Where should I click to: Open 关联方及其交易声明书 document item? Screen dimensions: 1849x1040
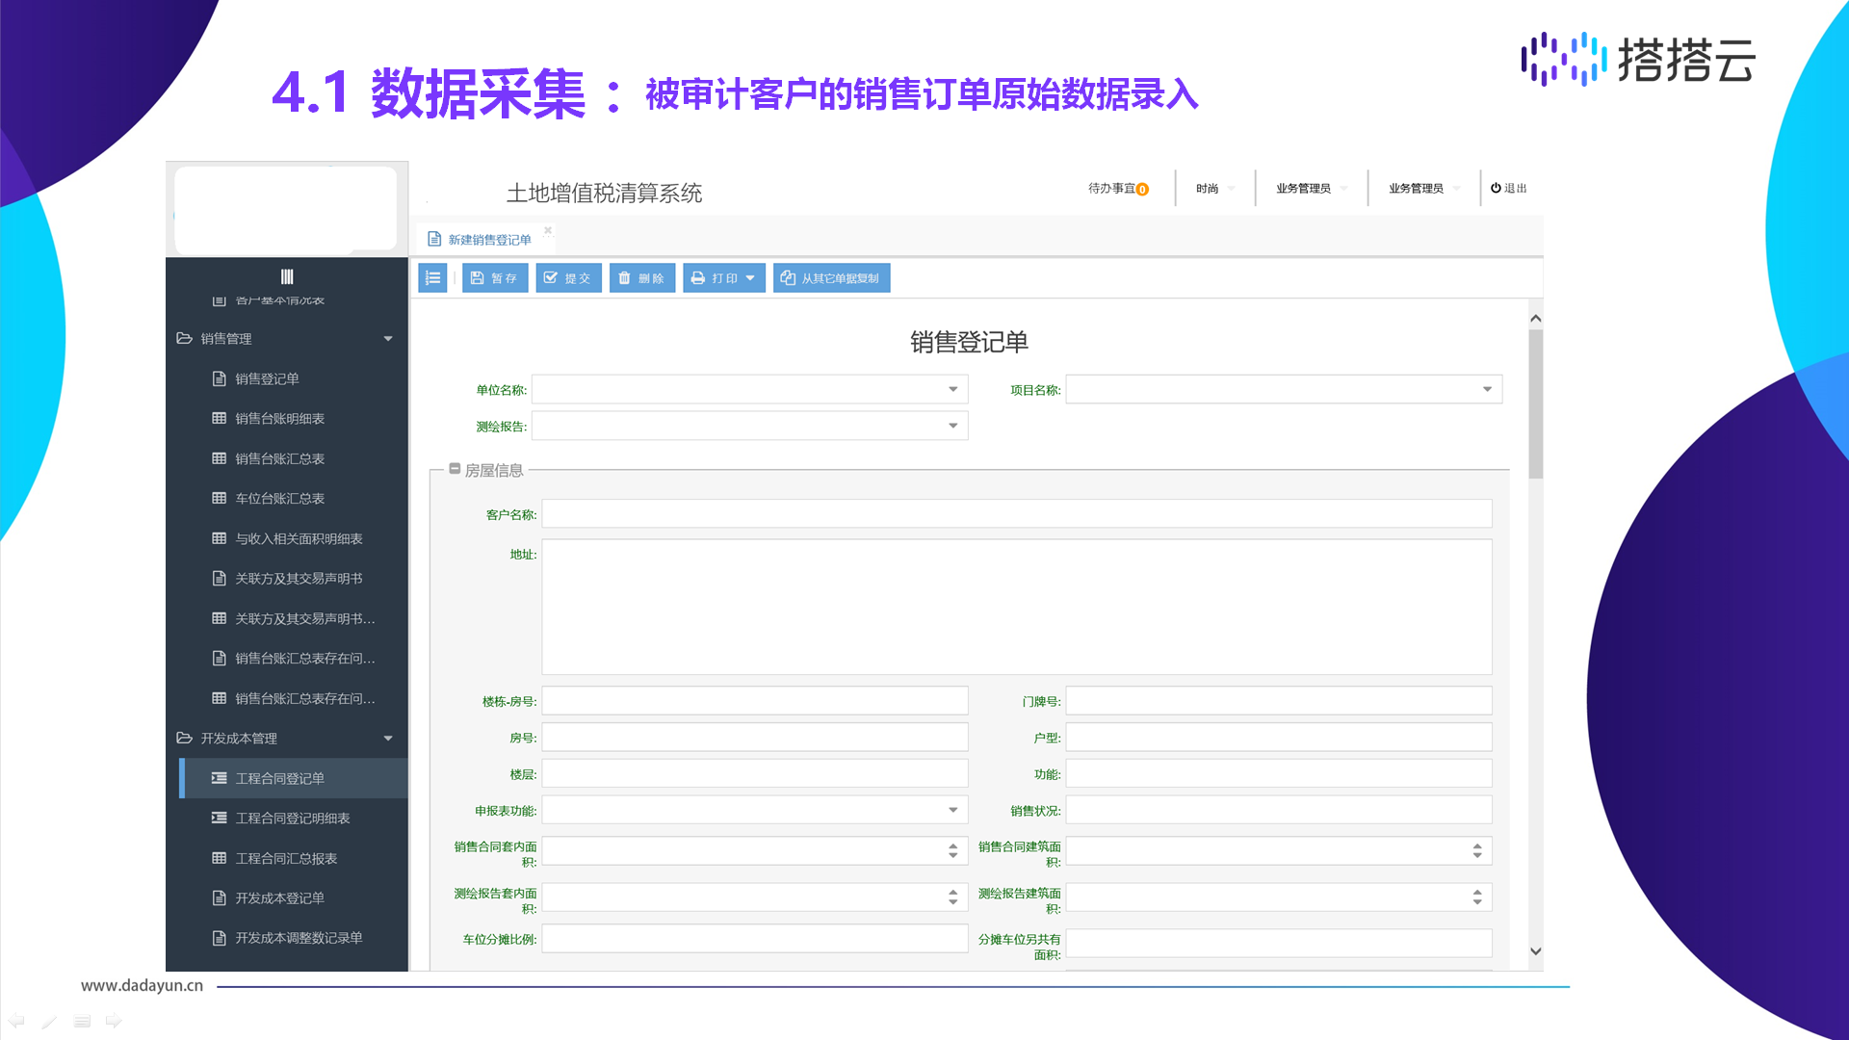(287, 579)
